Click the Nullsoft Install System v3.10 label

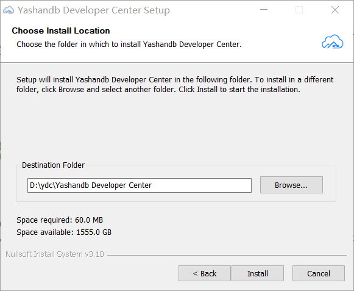pyautogui.click(x=55, y=254)
